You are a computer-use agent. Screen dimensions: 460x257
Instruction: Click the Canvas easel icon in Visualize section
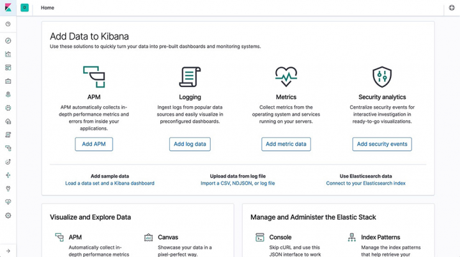click(x=149, y=237)
